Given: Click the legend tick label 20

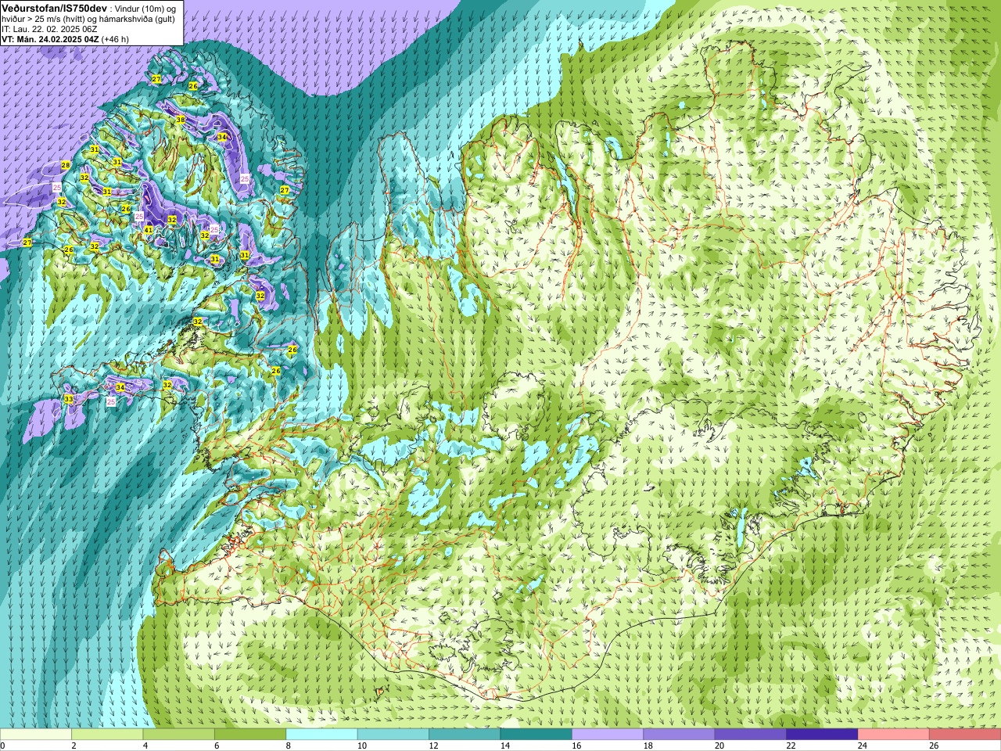Looking at the screenshot, I should [x=719, y=746].
